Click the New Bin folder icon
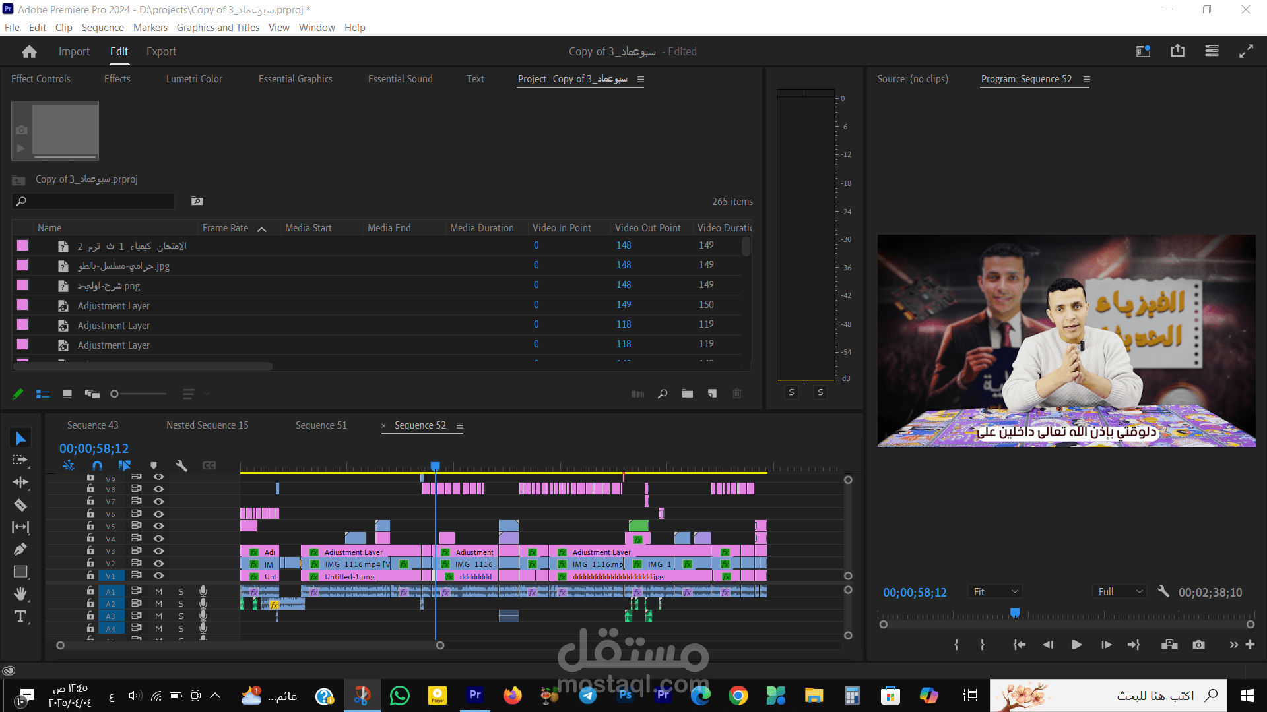This screenshot has width=1267, height=712. [x=687, y=394]
